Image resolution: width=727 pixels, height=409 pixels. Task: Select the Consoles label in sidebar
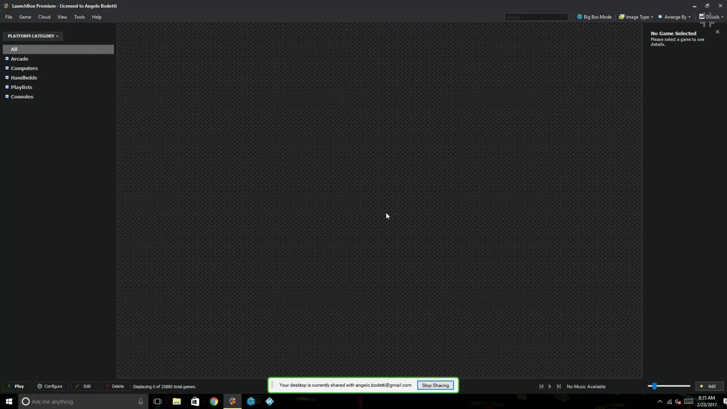[x=22, y=97]
